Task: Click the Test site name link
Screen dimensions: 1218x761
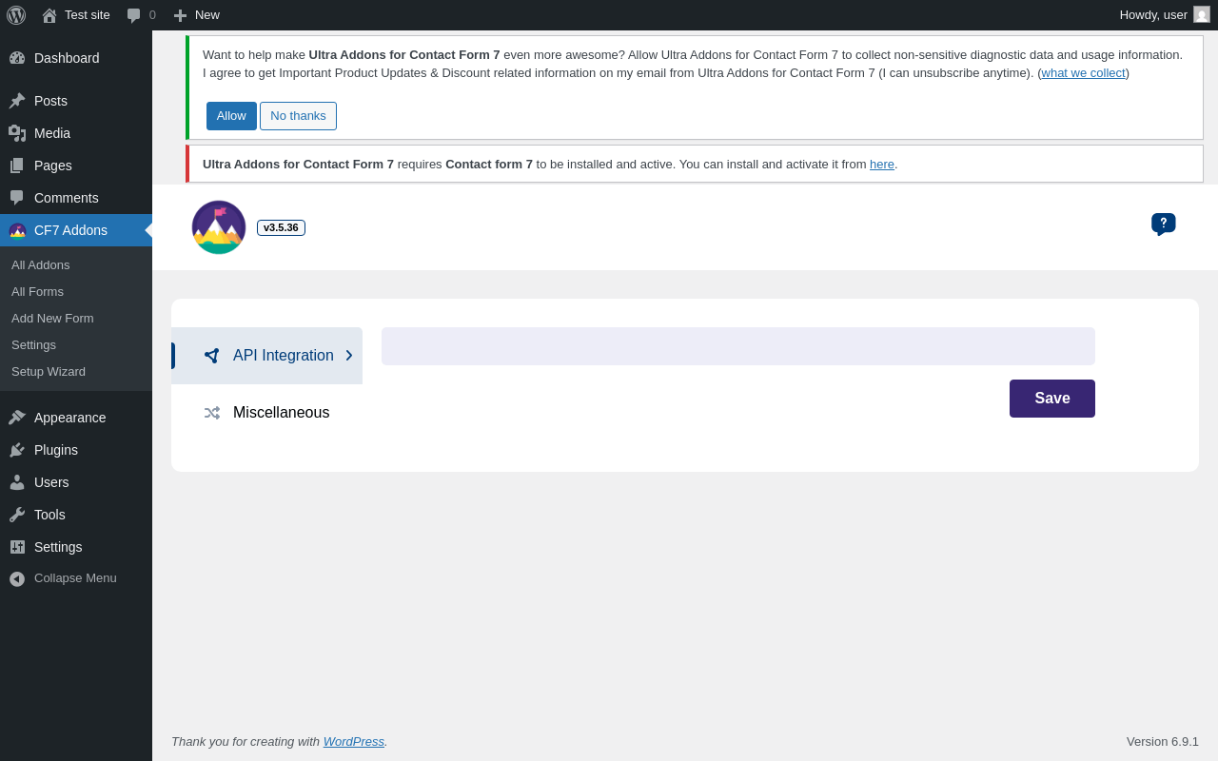Action: point(88,15)
